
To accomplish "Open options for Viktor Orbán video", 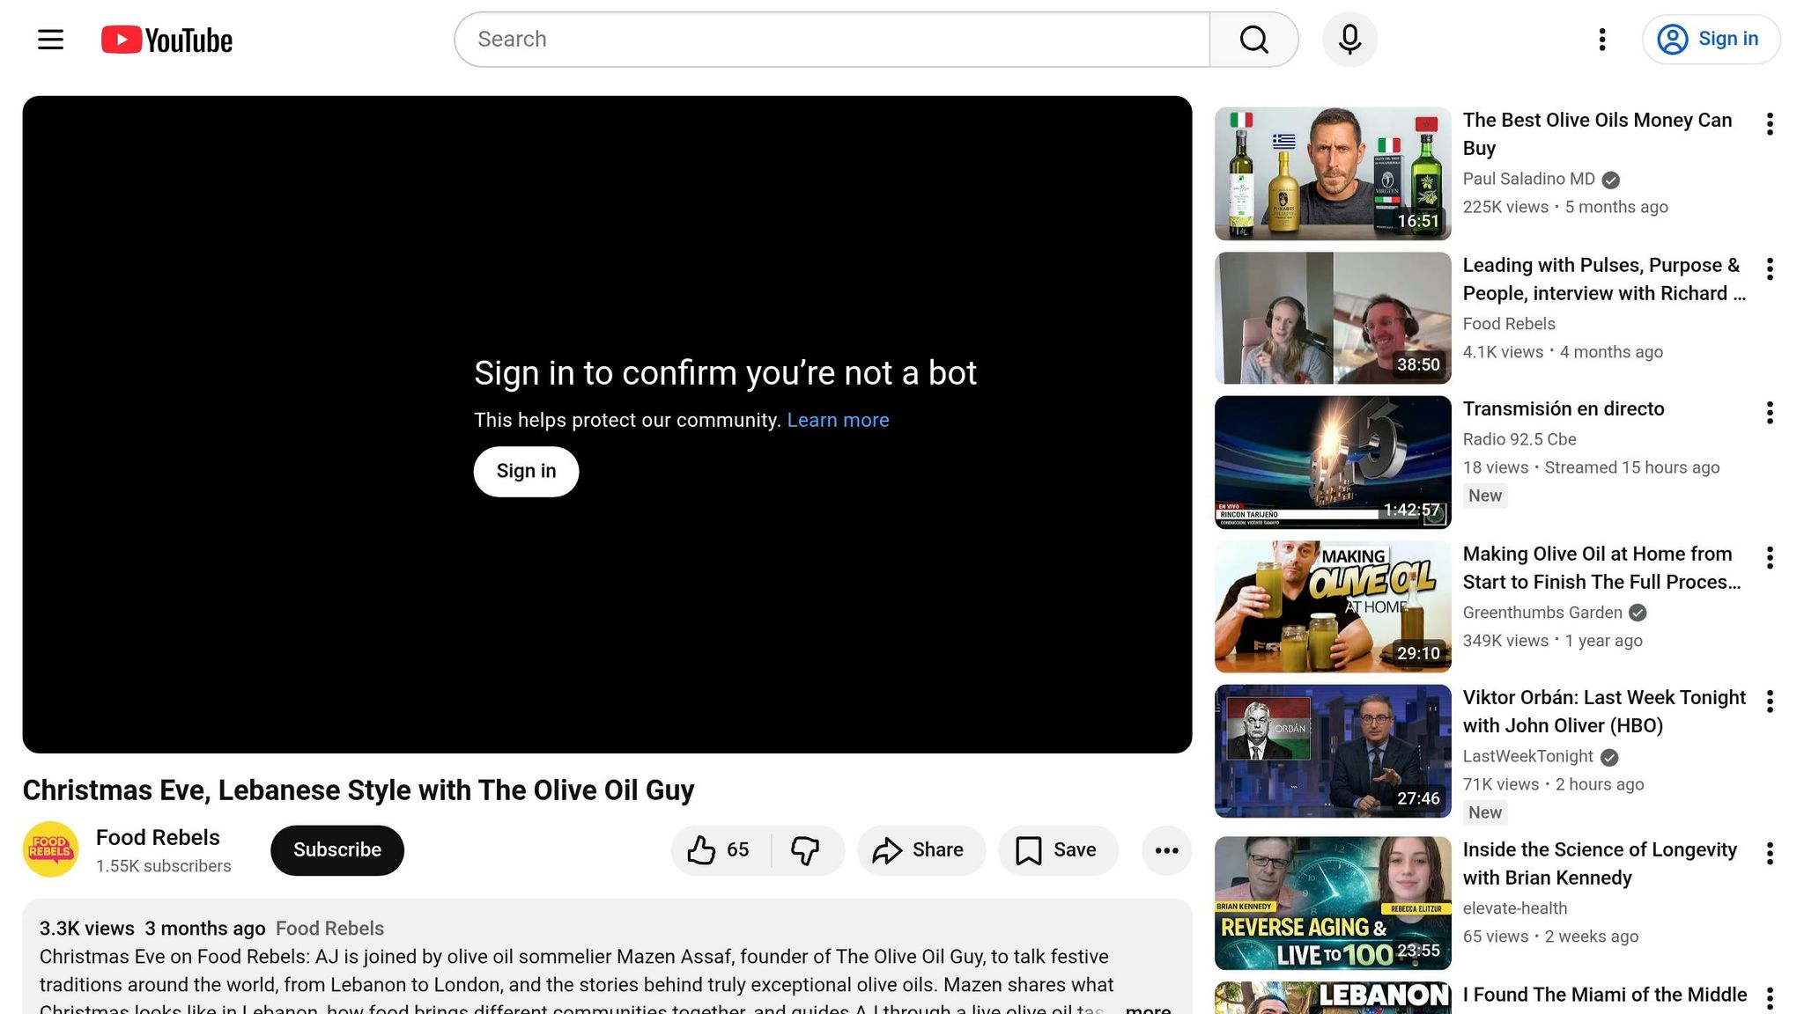I will 1770,702.
